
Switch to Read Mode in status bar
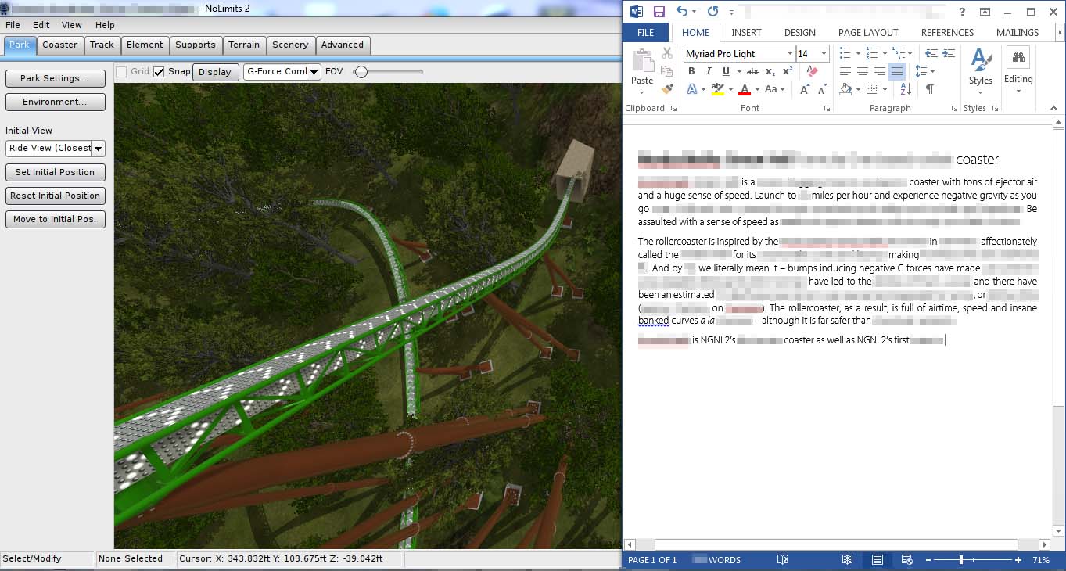pos(847,560)
